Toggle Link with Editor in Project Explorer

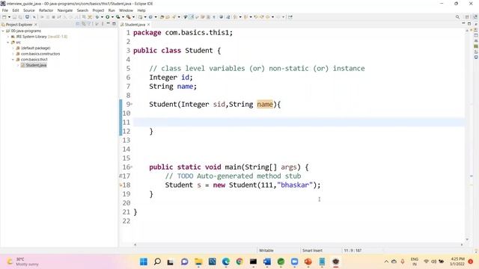coord(83,24)
